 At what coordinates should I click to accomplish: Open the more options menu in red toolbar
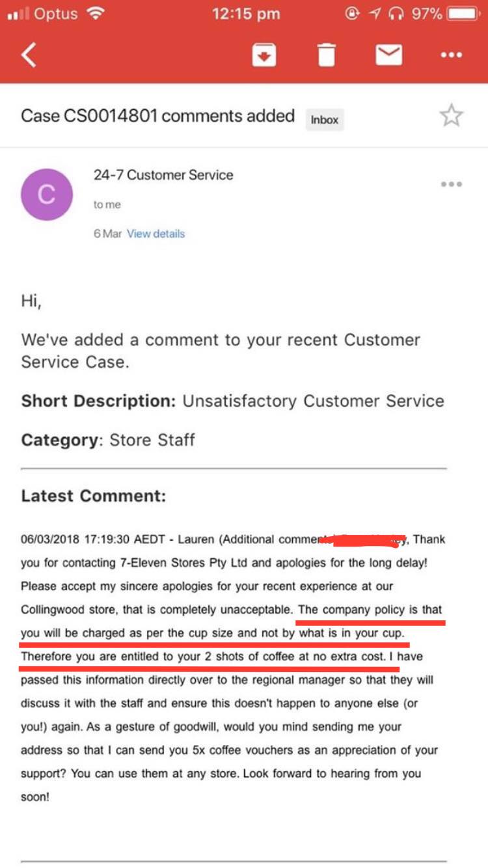tap(452, 55)
